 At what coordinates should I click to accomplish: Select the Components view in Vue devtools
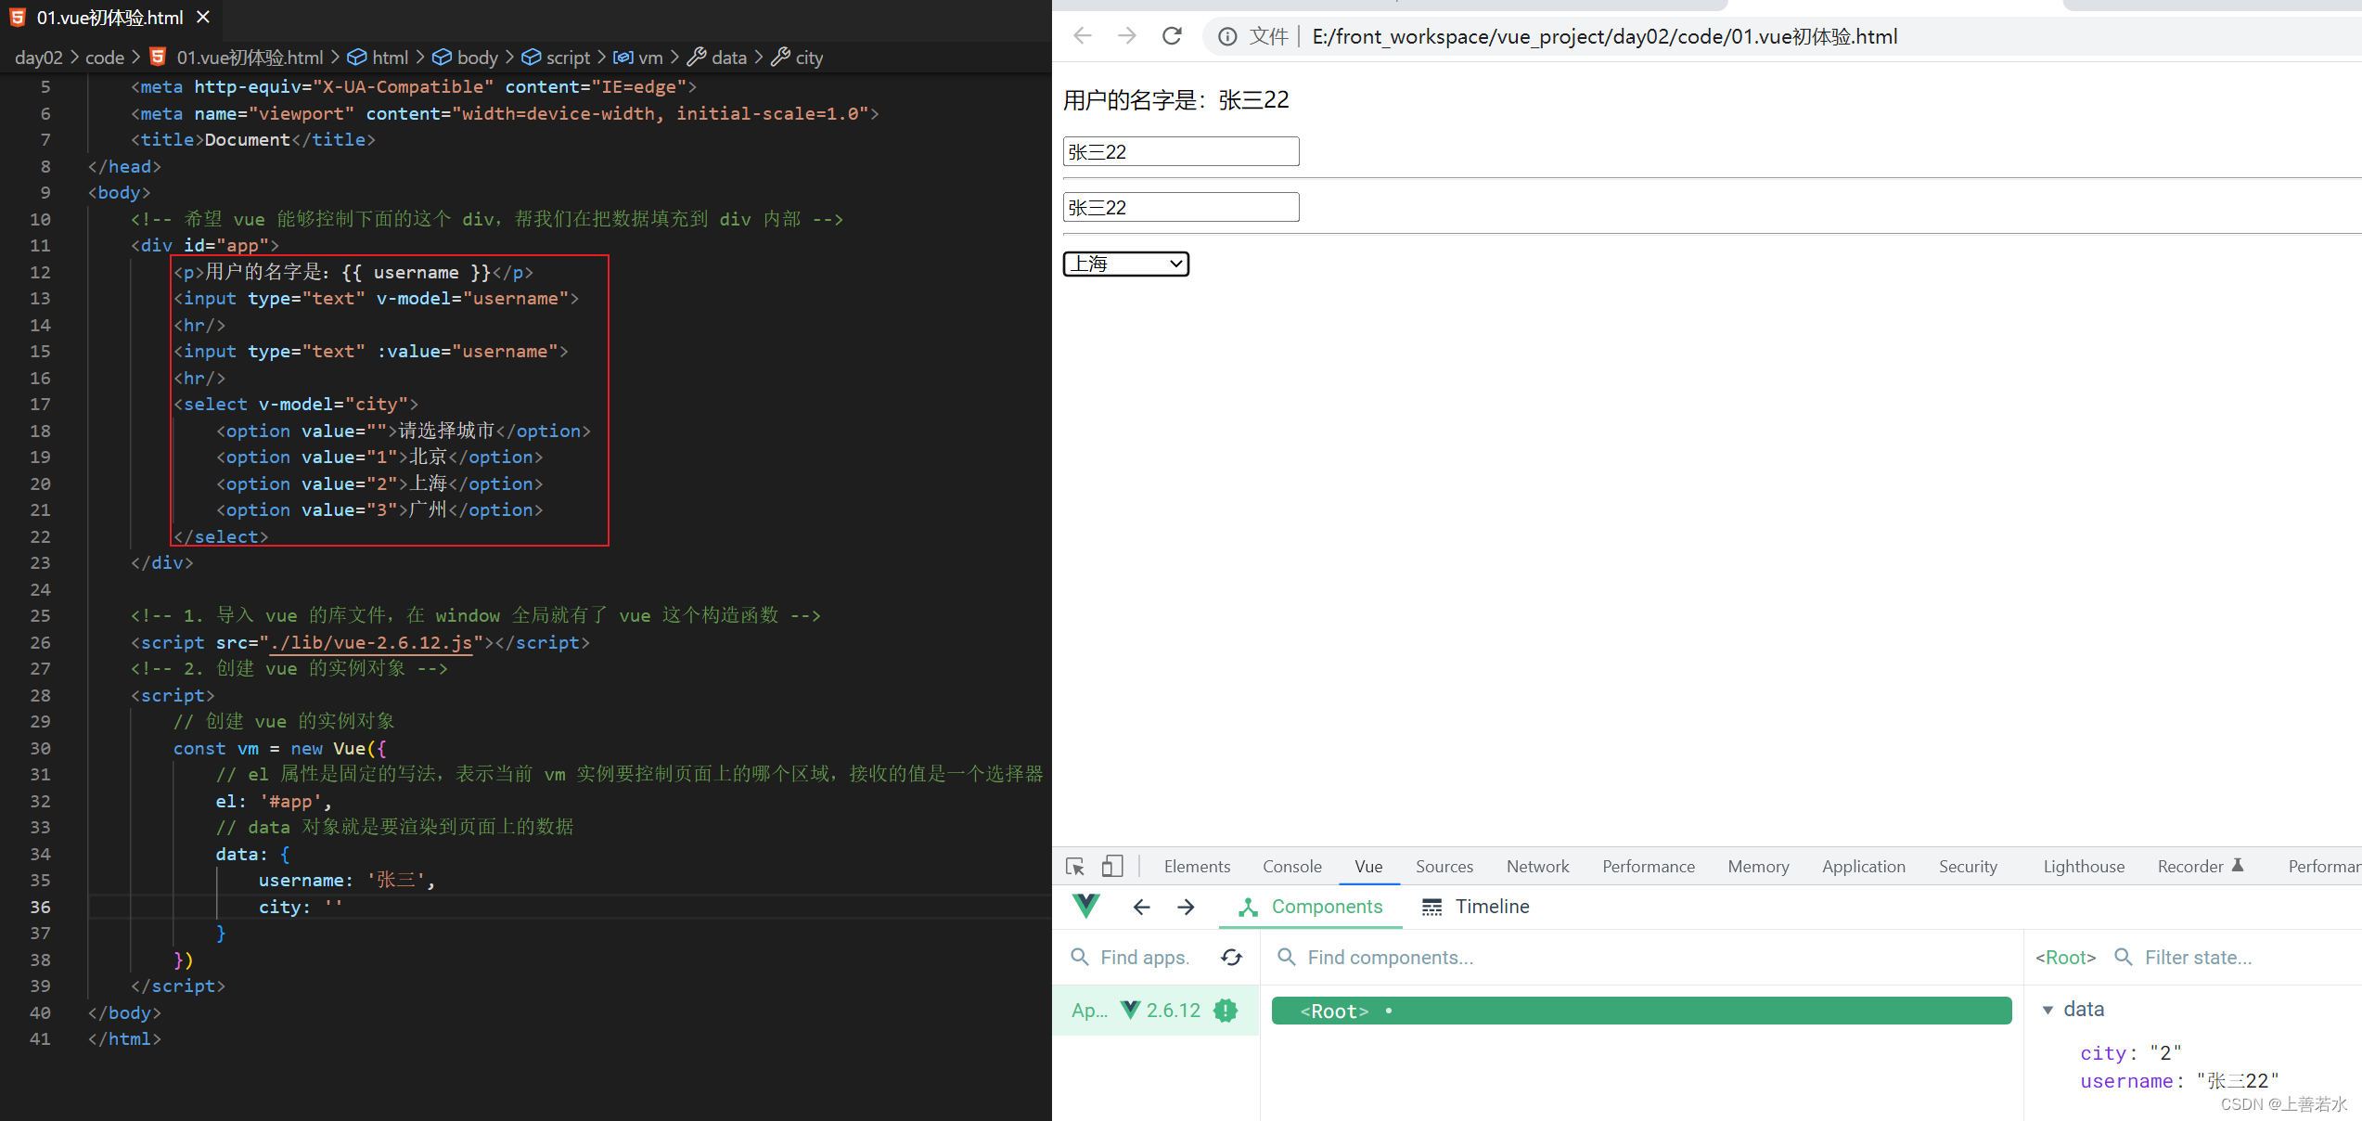tap(1310, 907)
